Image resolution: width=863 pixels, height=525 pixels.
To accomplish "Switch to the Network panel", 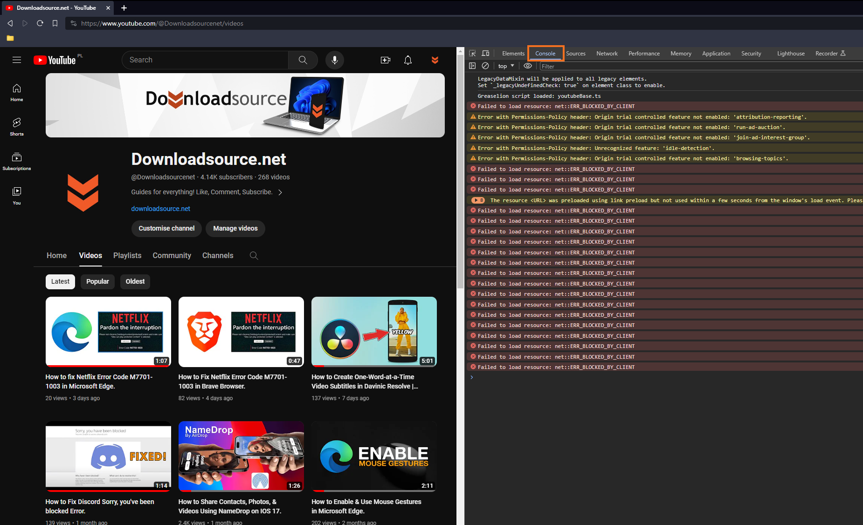I will coord(607,54).
